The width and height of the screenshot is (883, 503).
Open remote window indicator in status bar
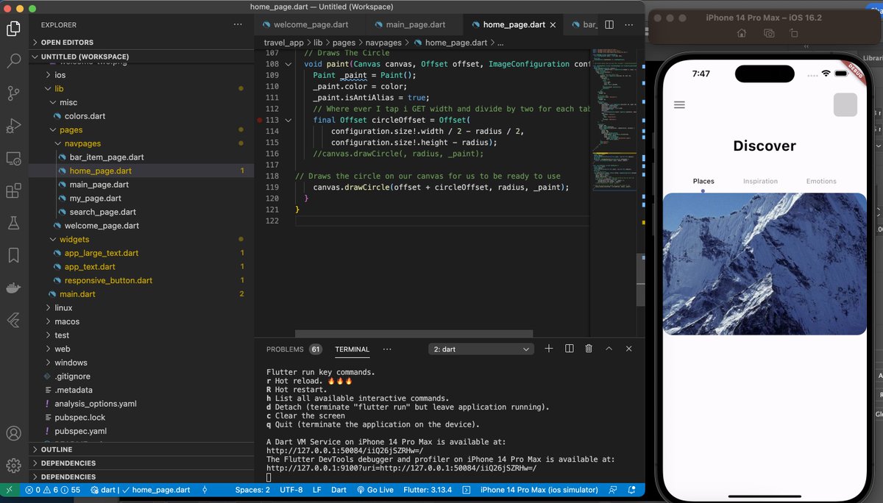pos(10,490)
